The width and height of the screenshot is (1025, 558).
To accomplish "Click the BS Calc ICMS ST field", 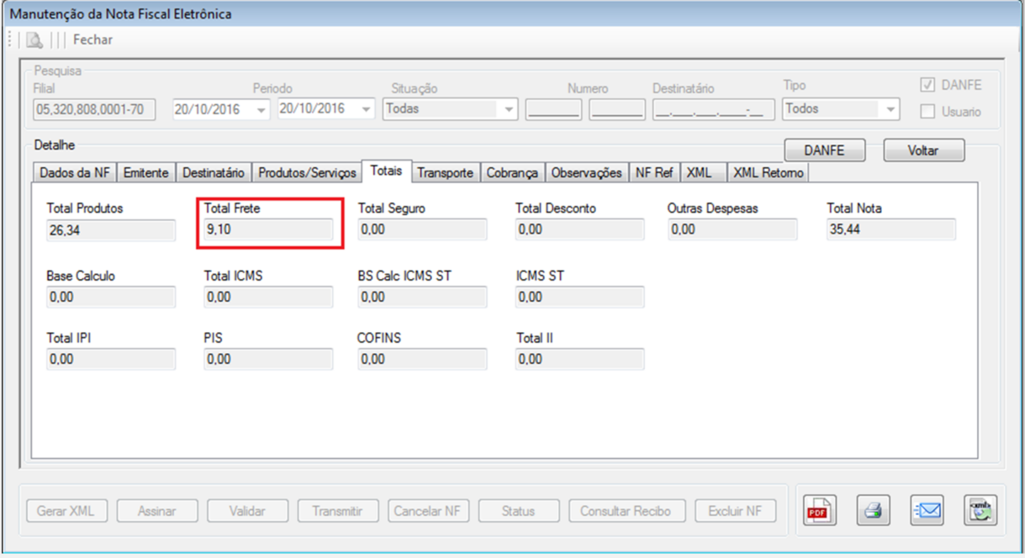I will point(422,297).
